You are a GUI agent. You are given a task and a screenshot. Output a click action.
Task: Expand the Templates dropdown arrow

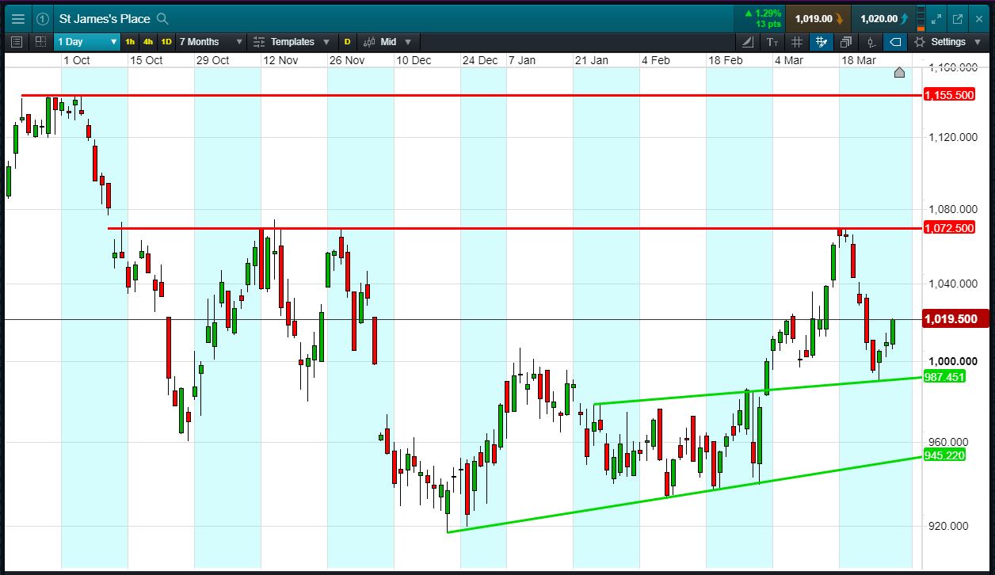(x=326, y=42)
